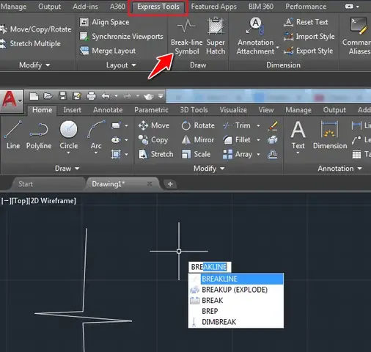Activate the Move command
This screenshot has width=371, height=352.
154,125
